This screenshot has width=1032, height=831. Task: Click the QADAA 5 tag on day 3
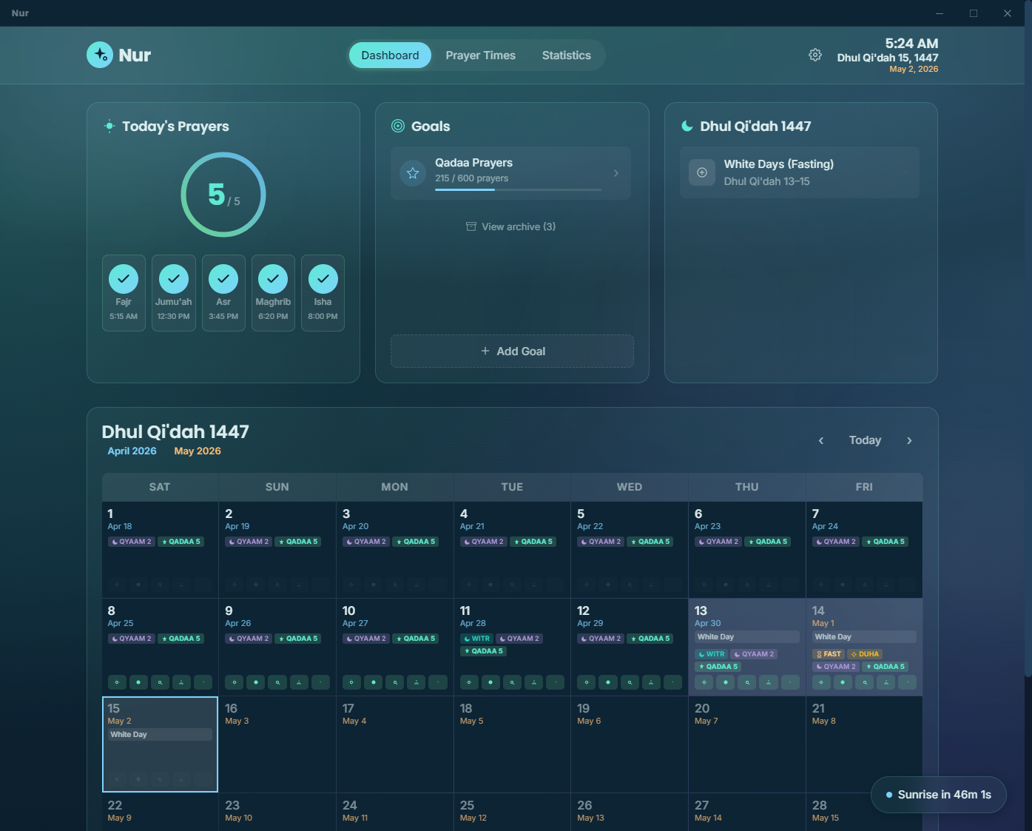[416, 542]
